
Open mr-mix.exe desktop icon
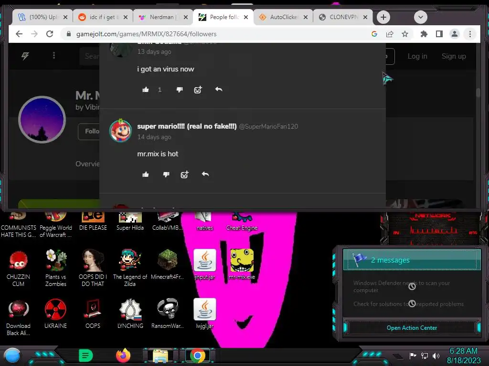[242, 264]
